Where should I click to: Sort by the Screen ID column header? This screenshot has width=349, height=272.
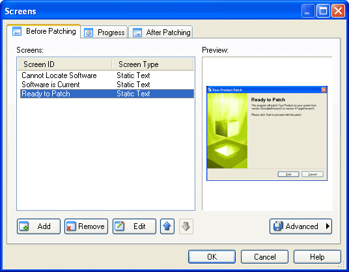coord(64,64)
